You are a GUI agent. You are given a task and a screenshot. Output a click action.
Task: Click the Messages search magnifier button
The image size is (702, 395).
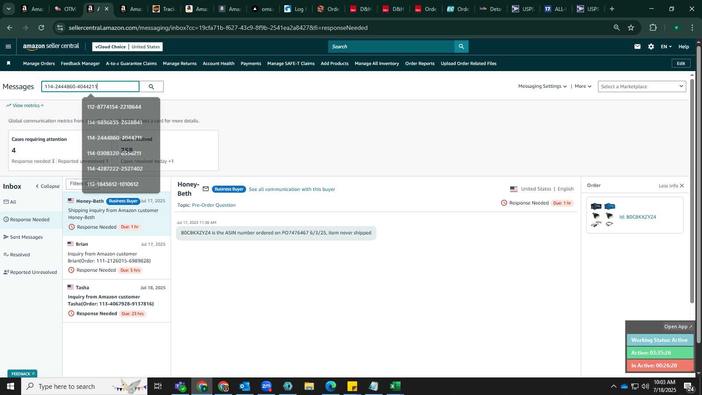point(151,86)
